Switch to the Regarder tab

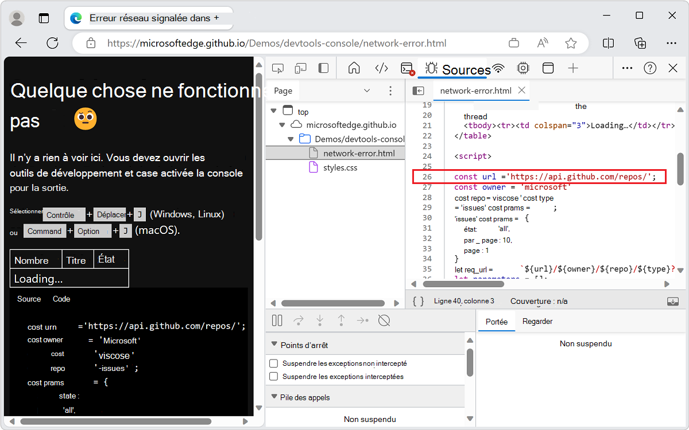(537, 321)
